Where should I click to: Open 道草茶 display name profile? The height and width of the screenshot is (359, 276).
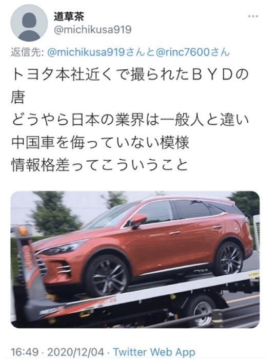point(69,16)
